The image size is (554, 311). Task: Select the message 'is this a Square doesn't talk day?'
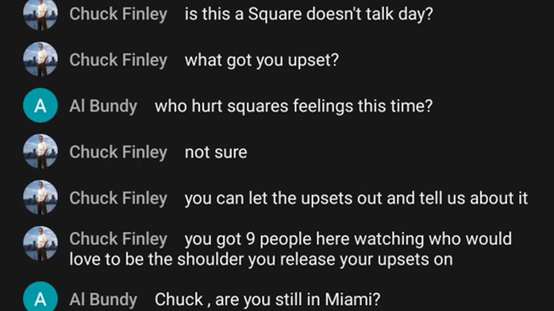tap(309, 14)
